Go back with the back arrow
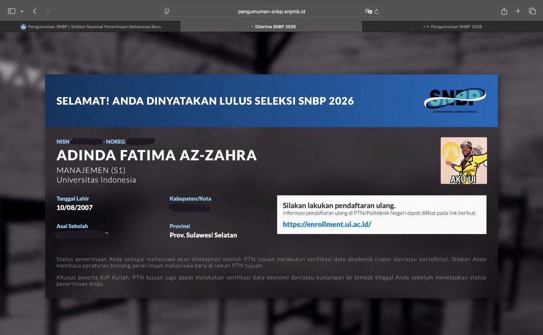The width and height of the screenshot is (543, 335). pyautogui.click(x=34, y=11)
